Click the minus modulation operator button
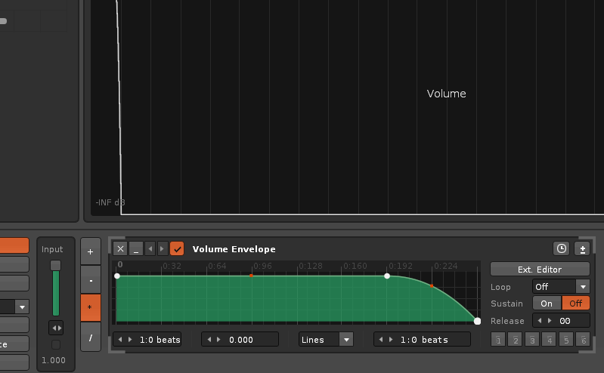 pyautogui.click(x=91, y=280)
